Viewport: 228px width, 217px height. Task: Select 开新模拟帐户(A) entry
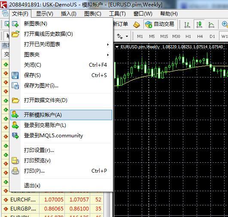click(61, 115)
